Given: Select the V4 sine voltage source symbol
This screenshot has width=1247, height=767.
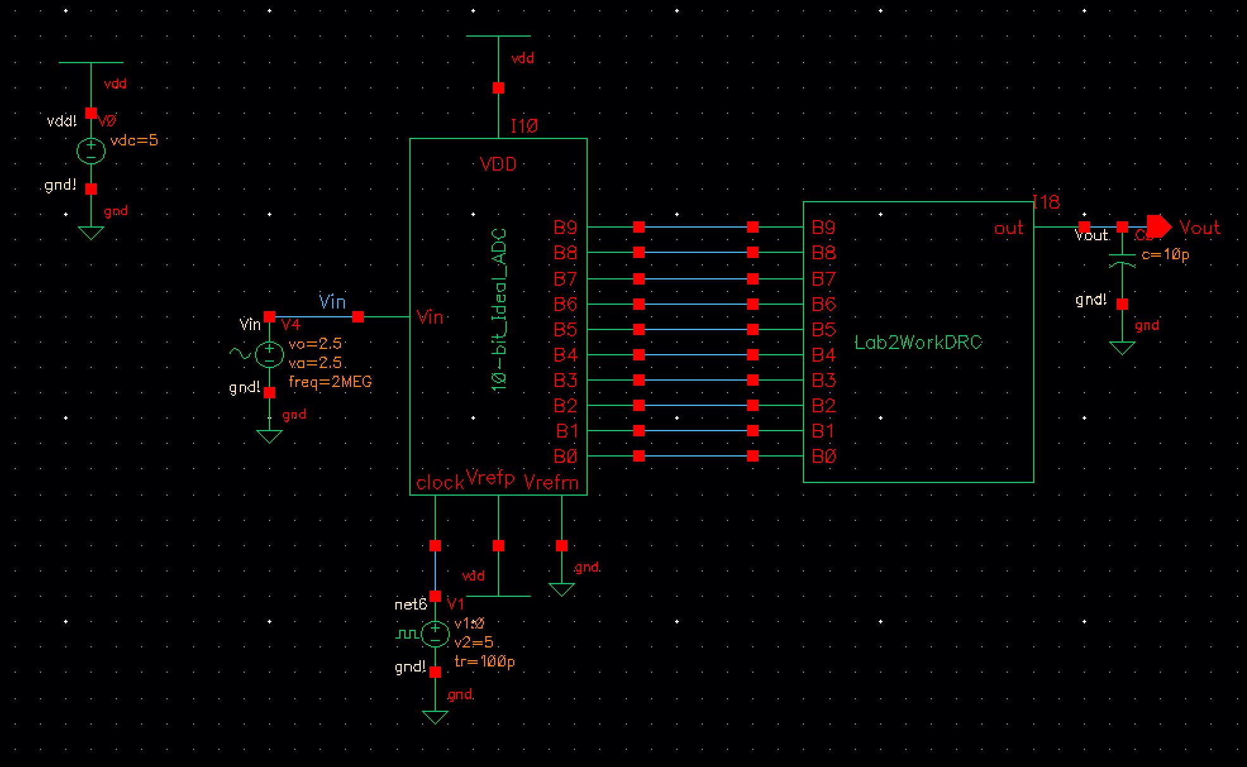Looking at the screenshot, I should click(x=269, y=354).
